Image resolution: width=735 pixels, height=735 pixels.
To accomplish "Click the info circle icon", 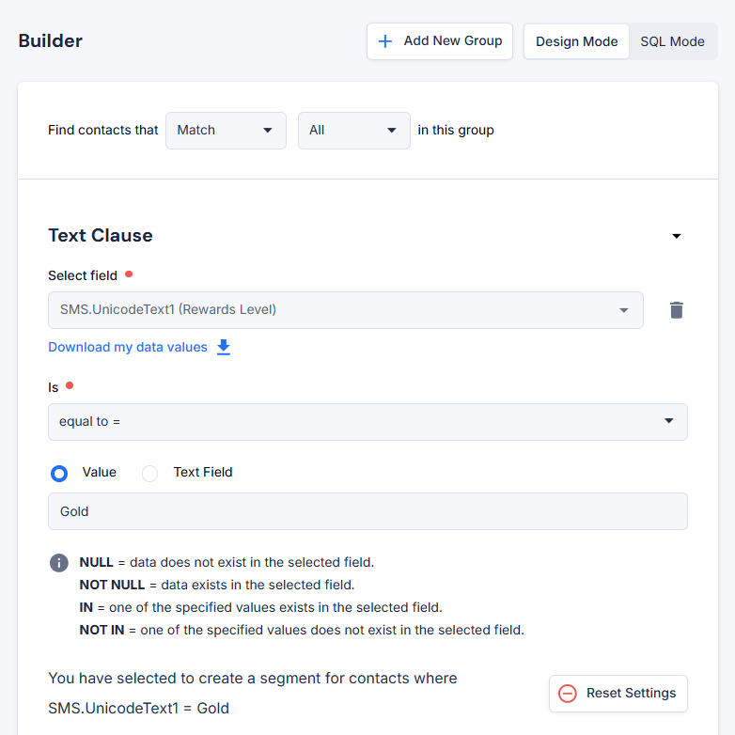I will tap(58, 563).
